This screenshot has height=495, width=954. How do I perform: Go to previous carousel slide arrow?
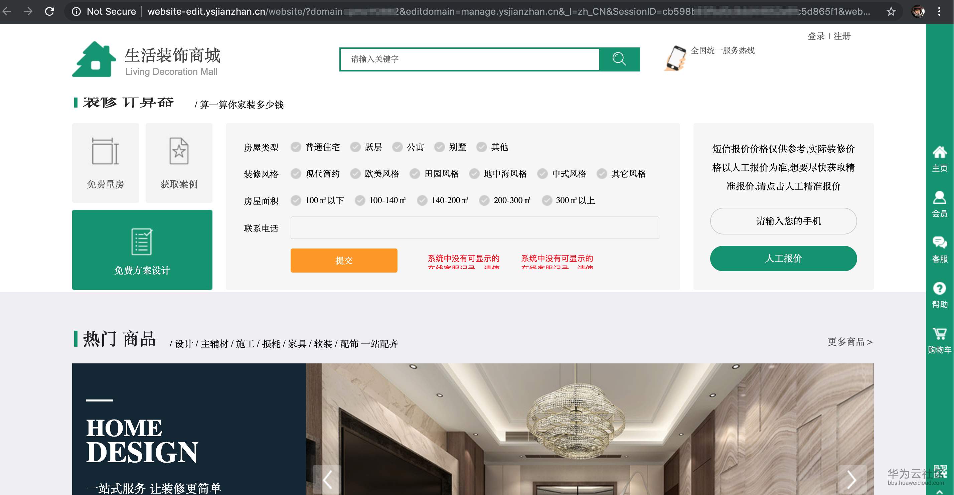pyautogui.click(x=327, y=479)
